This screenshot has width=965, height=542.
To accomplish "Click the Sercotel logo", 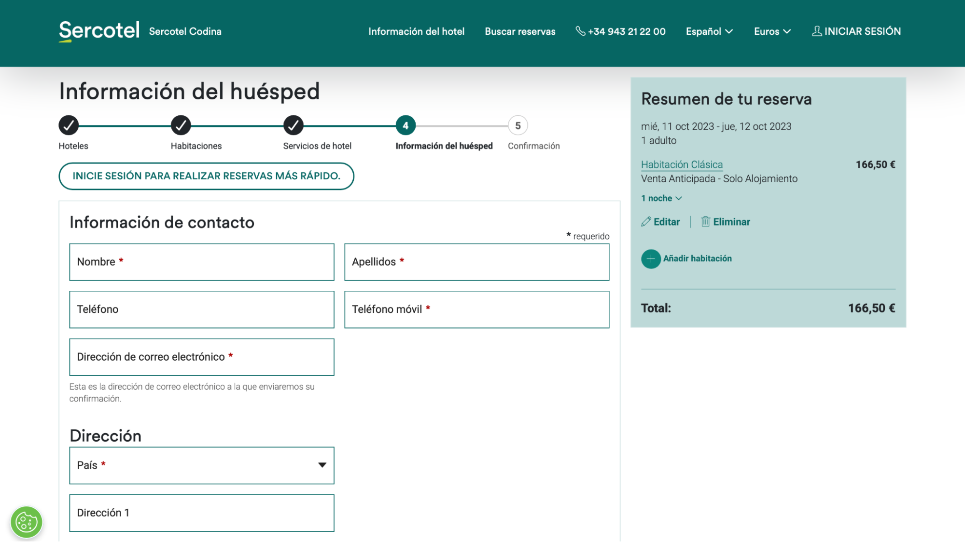I will (99, 31).
